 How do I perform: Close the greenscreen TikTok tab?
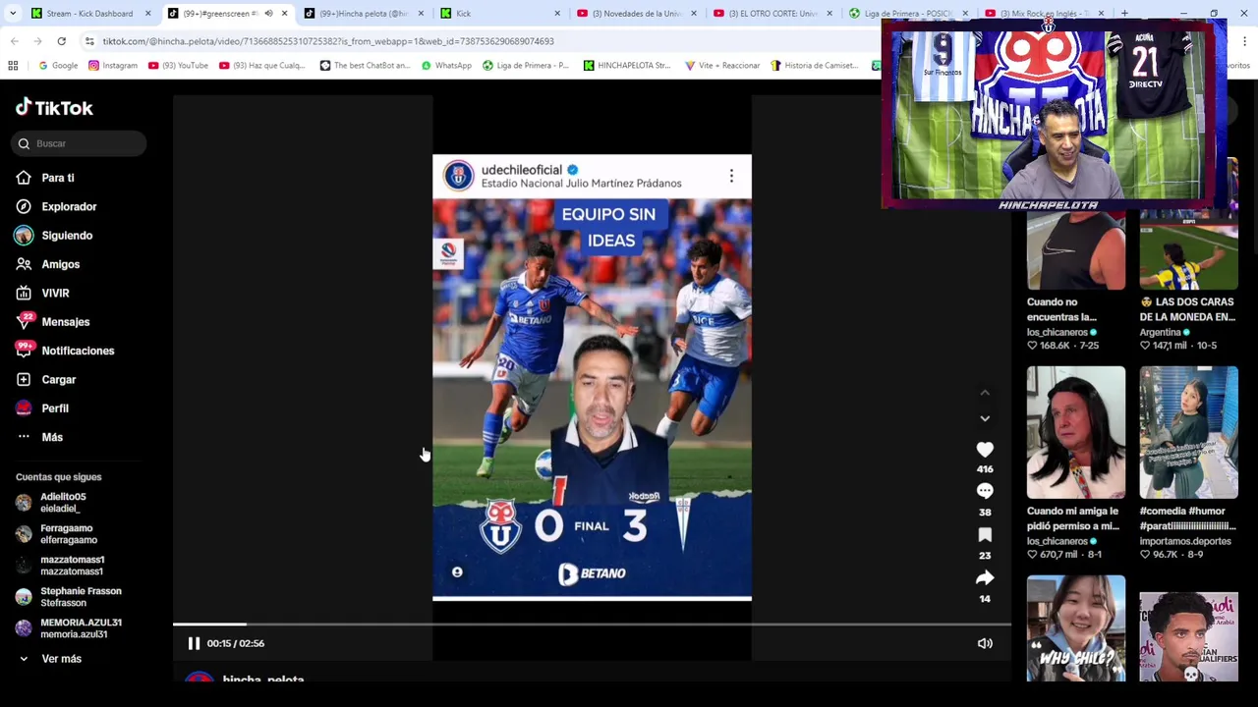point(284,14)
